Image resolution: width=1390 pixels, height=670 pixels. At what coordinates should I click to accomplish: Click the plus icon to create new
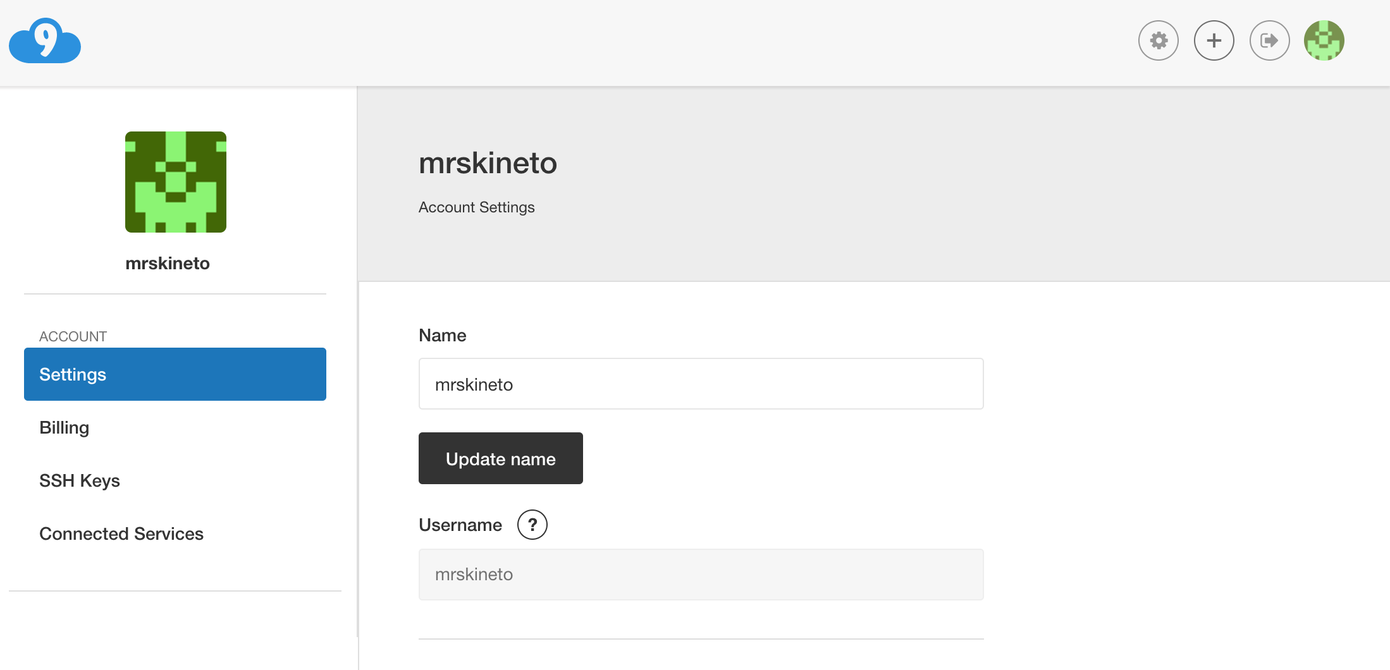coord(1214,41)
